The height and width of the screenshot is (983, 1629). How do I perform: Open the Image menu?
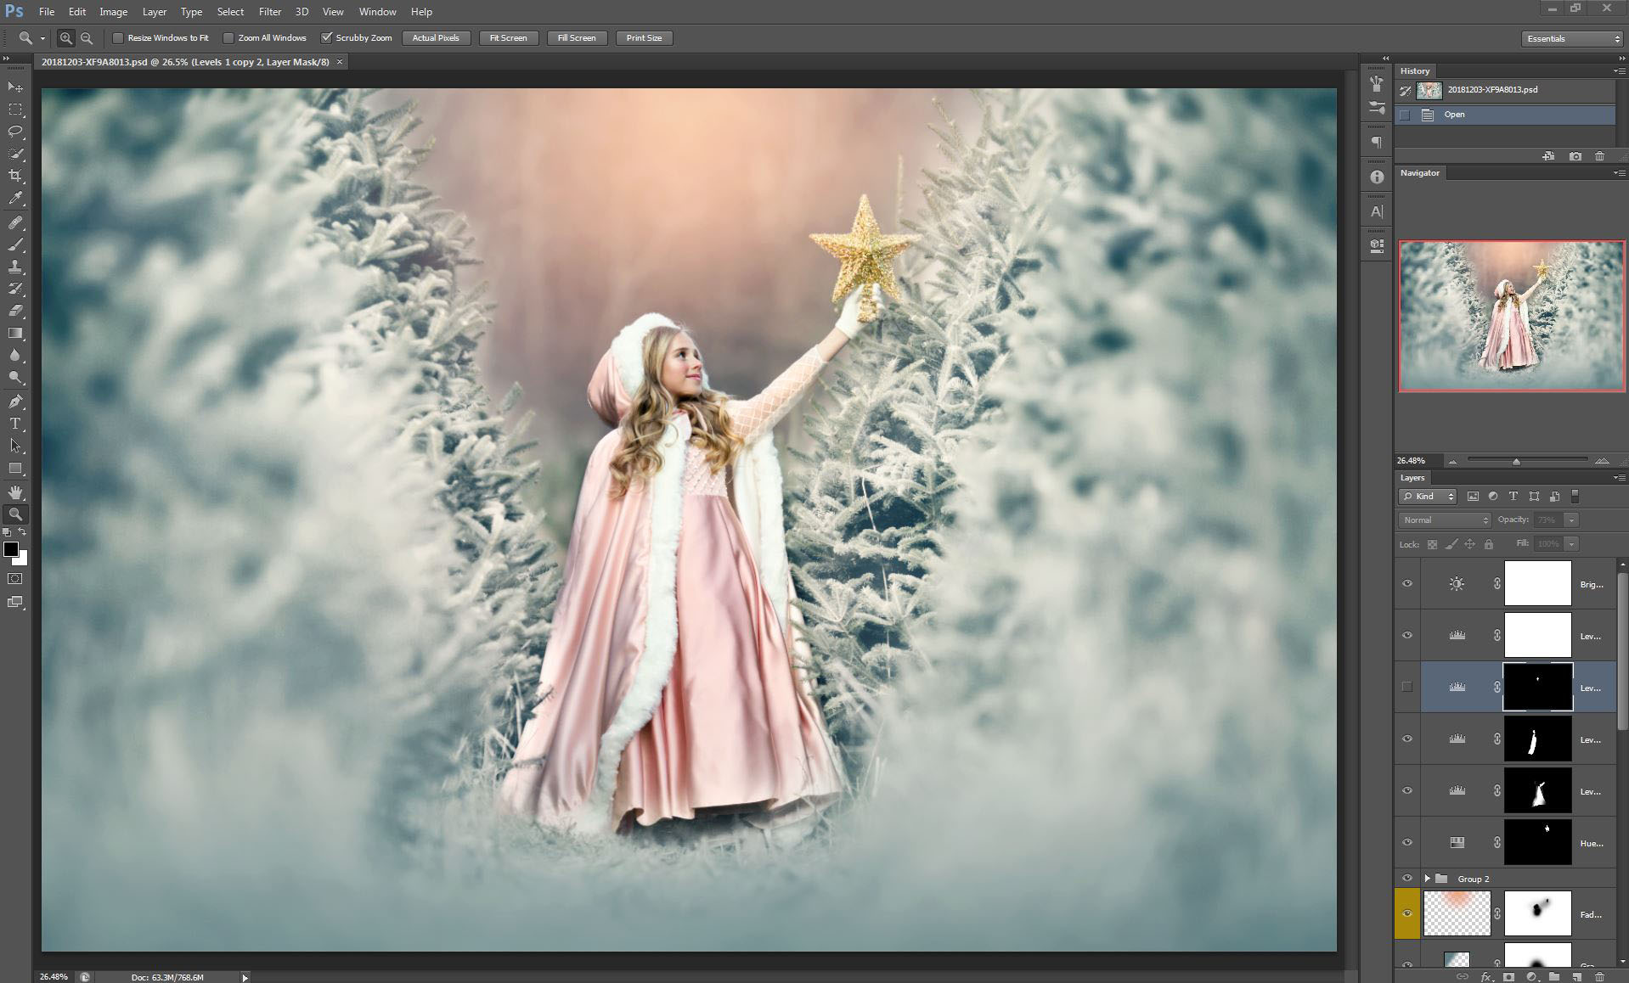[x=113, y=12]
